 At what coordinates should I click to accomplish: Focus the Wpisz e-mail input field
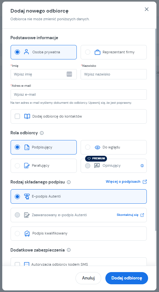(x=79, y=94)
